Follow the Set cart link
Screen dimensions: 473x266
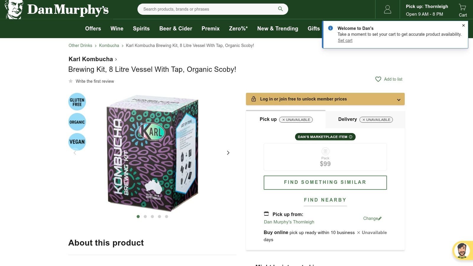point(345,40)
